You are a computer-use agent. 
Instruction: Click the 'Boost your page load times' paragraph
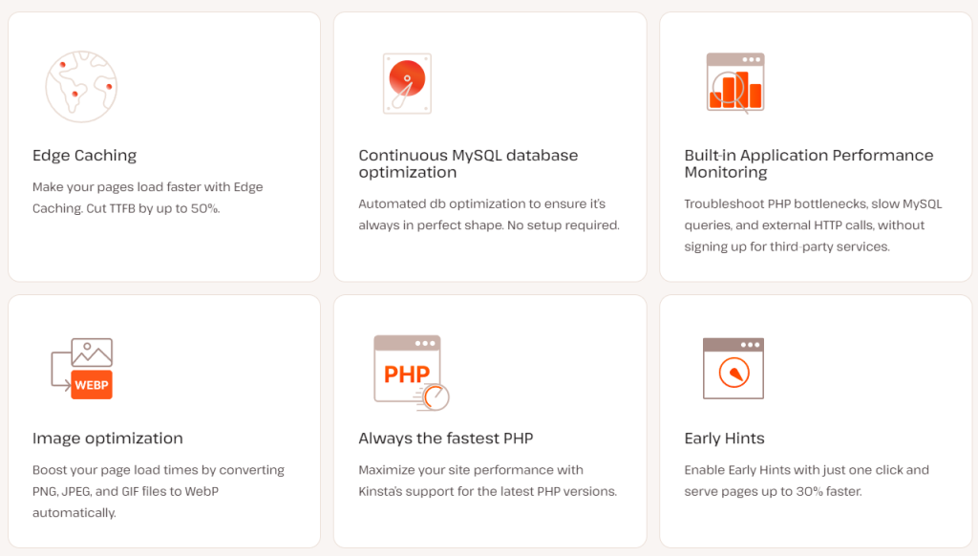tap(158, 491)
